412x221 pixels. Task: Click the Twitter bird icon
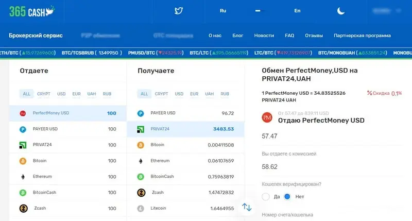[x=179, y=11]
